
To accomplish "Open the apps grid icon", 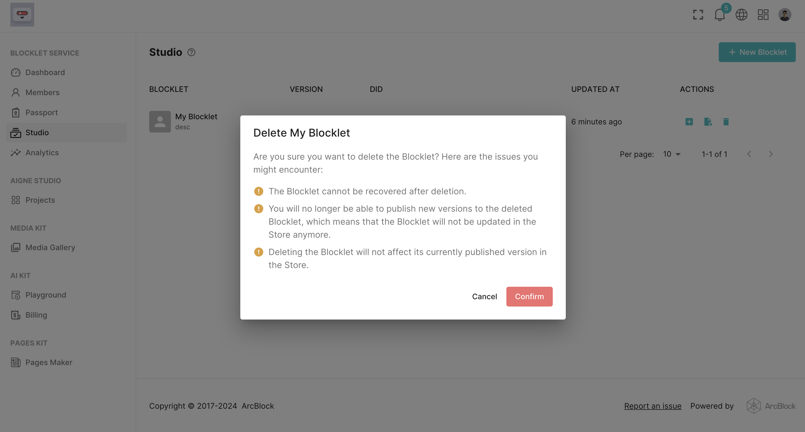I will tap(763, 15).
